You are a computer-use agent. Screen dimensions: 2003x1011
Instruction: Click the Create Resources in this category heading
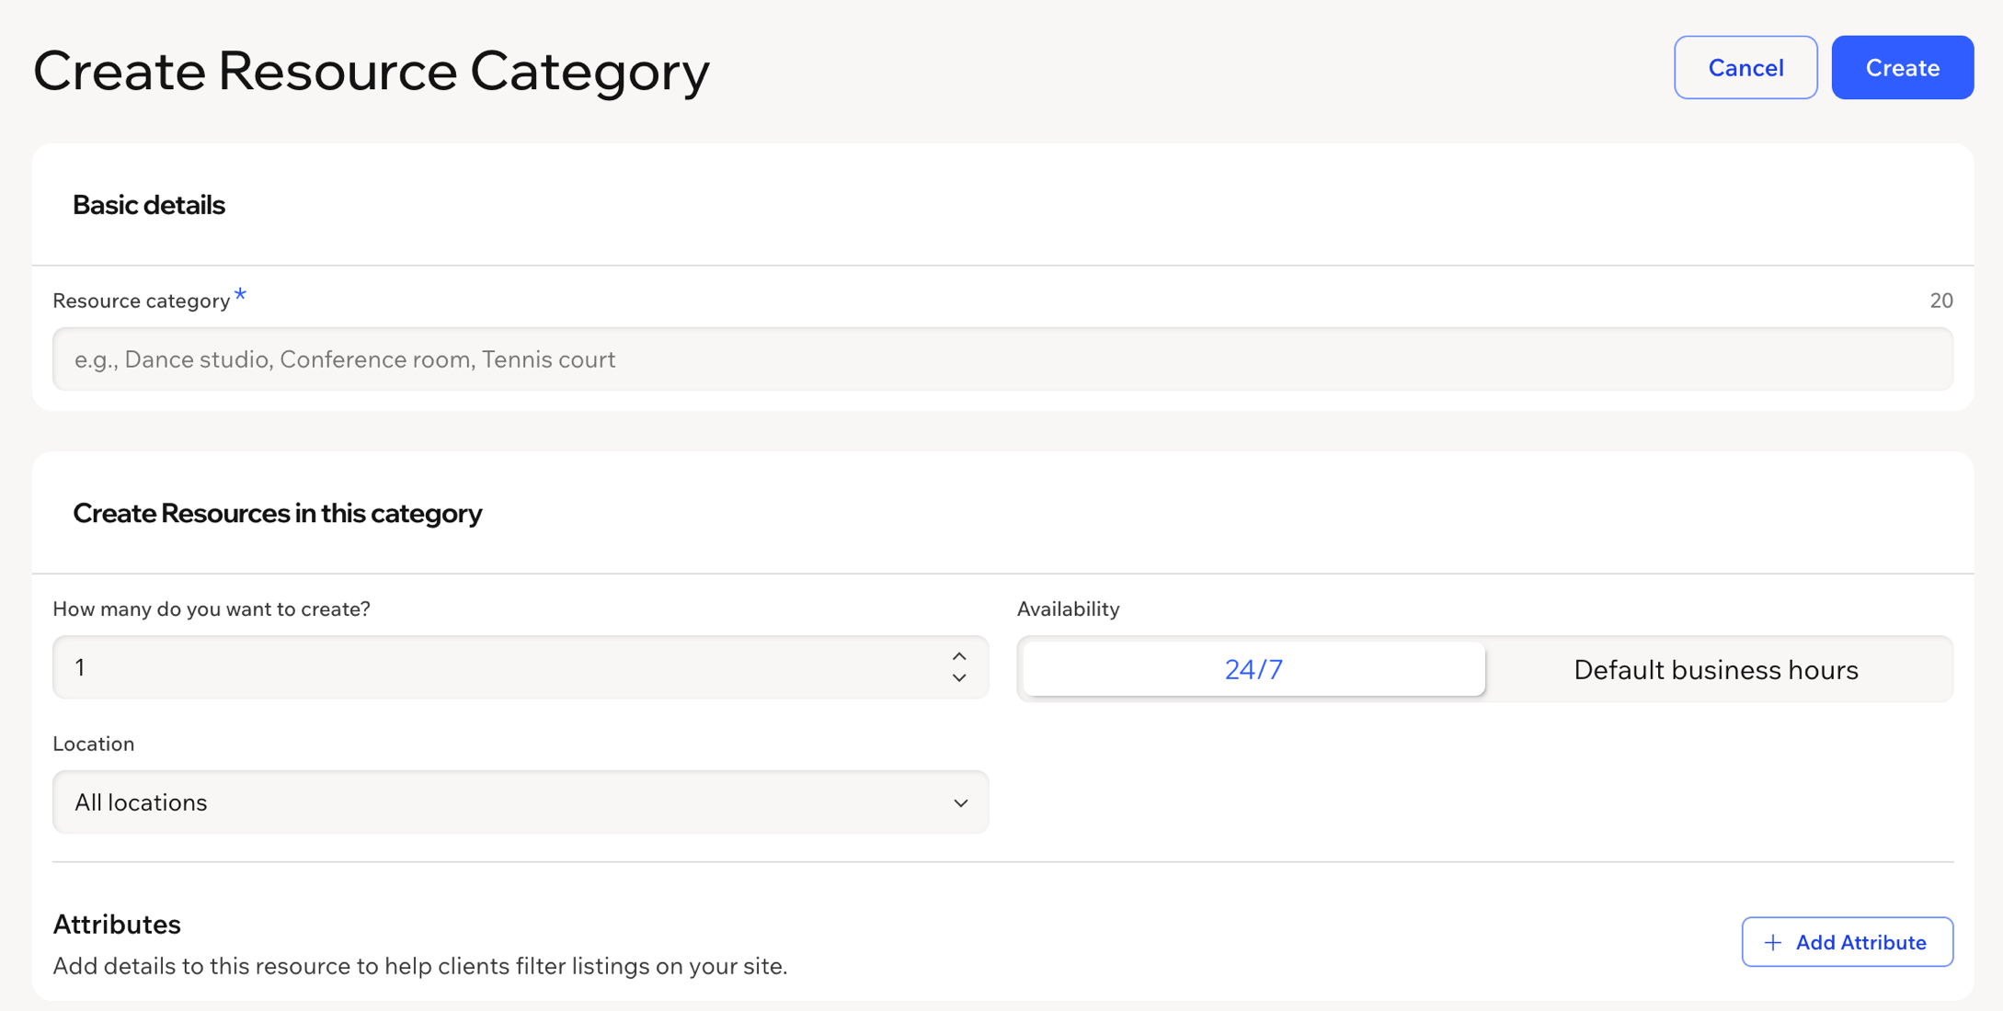click(x=277, y=513)
